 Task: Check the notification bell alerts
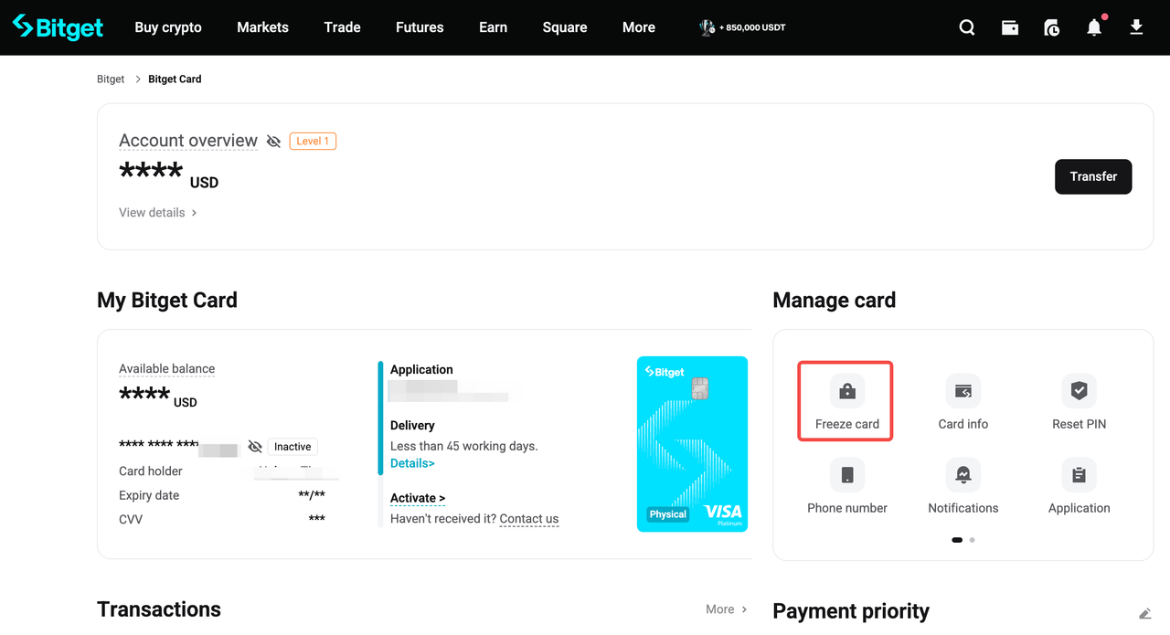pos(1093,27)
